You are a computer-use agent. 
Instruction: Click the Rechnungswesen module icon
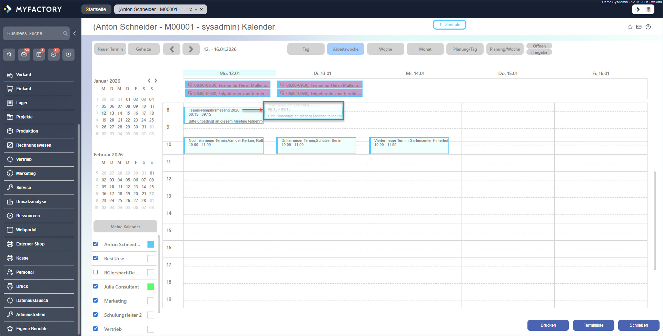[x=10, y=145]
